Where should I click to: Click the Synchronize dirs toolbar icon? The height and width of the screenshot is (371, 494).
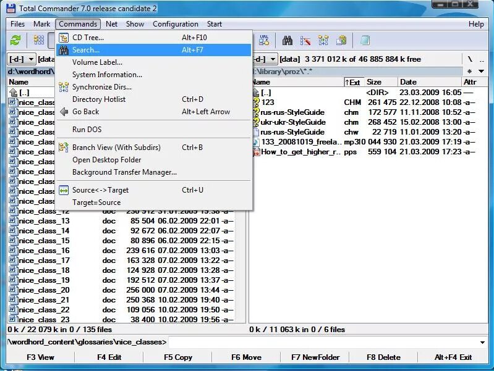pos(323,40)
